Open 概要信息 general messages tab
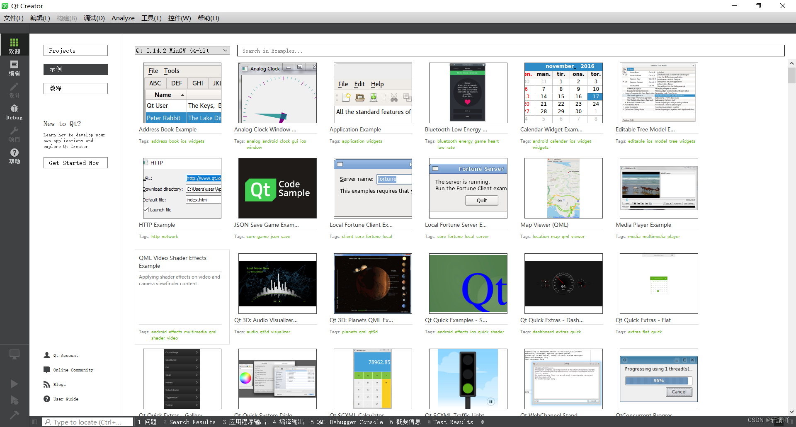This screenshot has width=796, height=427. tap(405, 422)
